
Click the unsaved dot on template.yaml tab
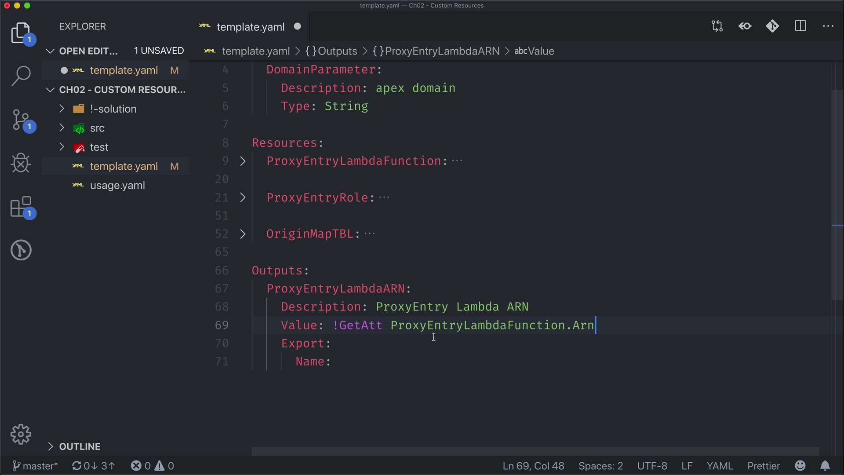298,26
